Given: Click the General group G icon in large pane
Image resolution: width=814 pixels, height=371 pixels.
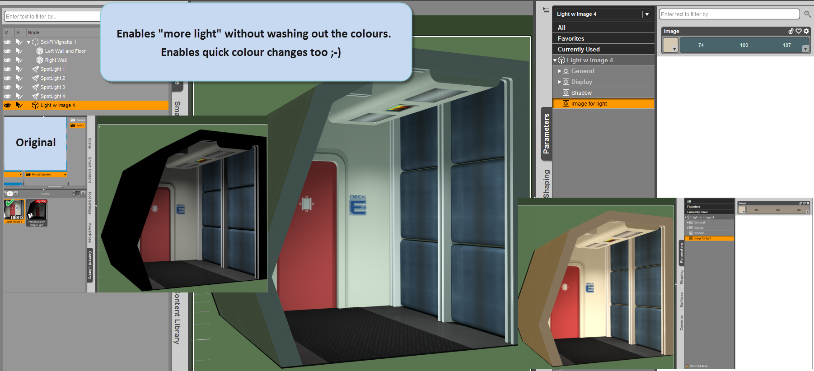Looking at the screenshot, I should tap(566, 71).
